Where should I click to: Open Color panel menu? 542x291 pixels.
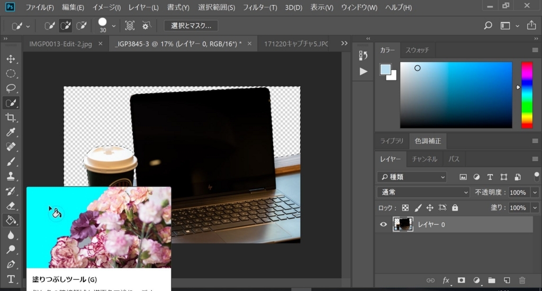point(535,50)
